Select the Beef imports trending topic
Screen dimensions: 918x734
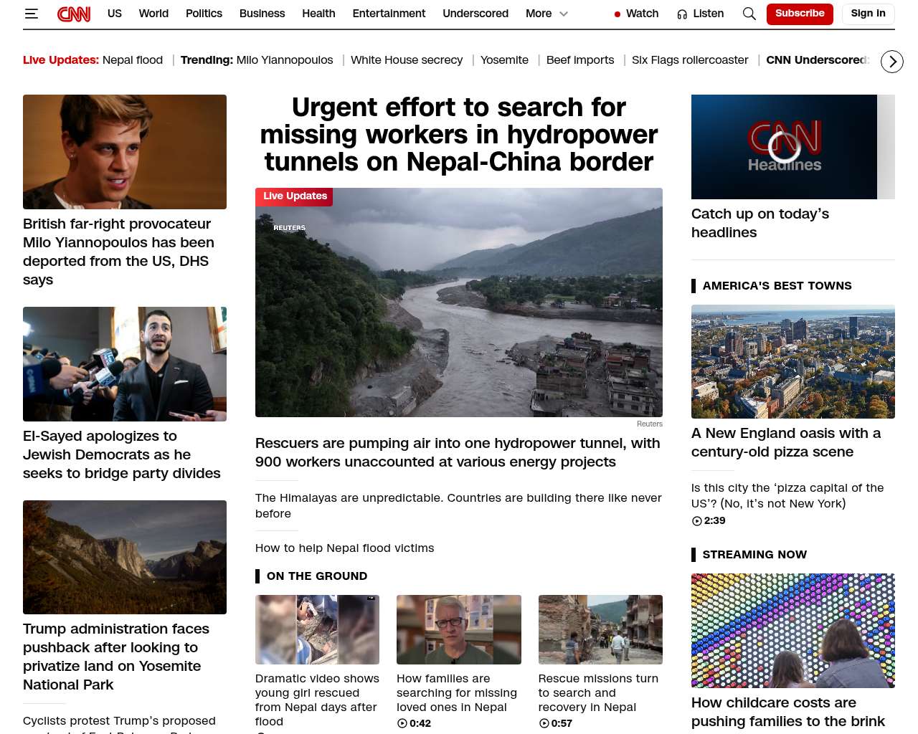point(580,60)
